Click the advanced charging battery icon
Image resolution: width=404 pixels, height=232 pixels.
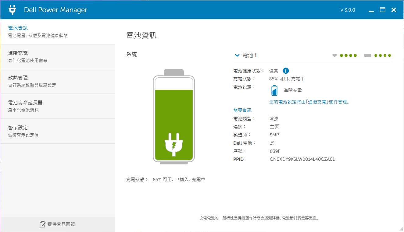click(275, 91)
